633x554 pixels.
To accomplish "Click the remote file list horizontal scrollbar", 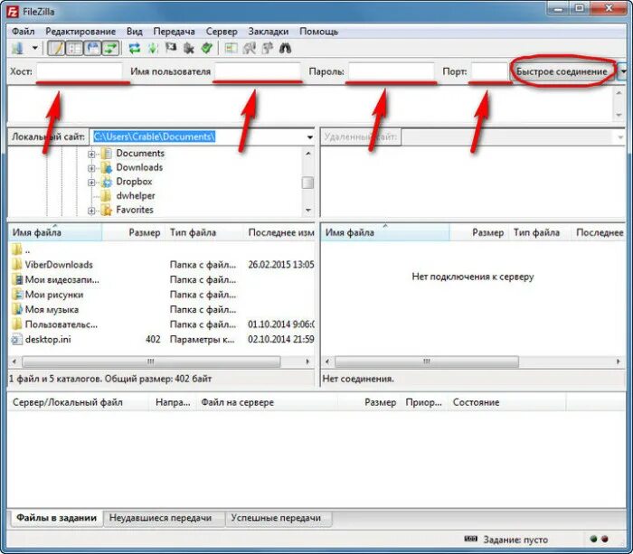I will tap(427, 362).
